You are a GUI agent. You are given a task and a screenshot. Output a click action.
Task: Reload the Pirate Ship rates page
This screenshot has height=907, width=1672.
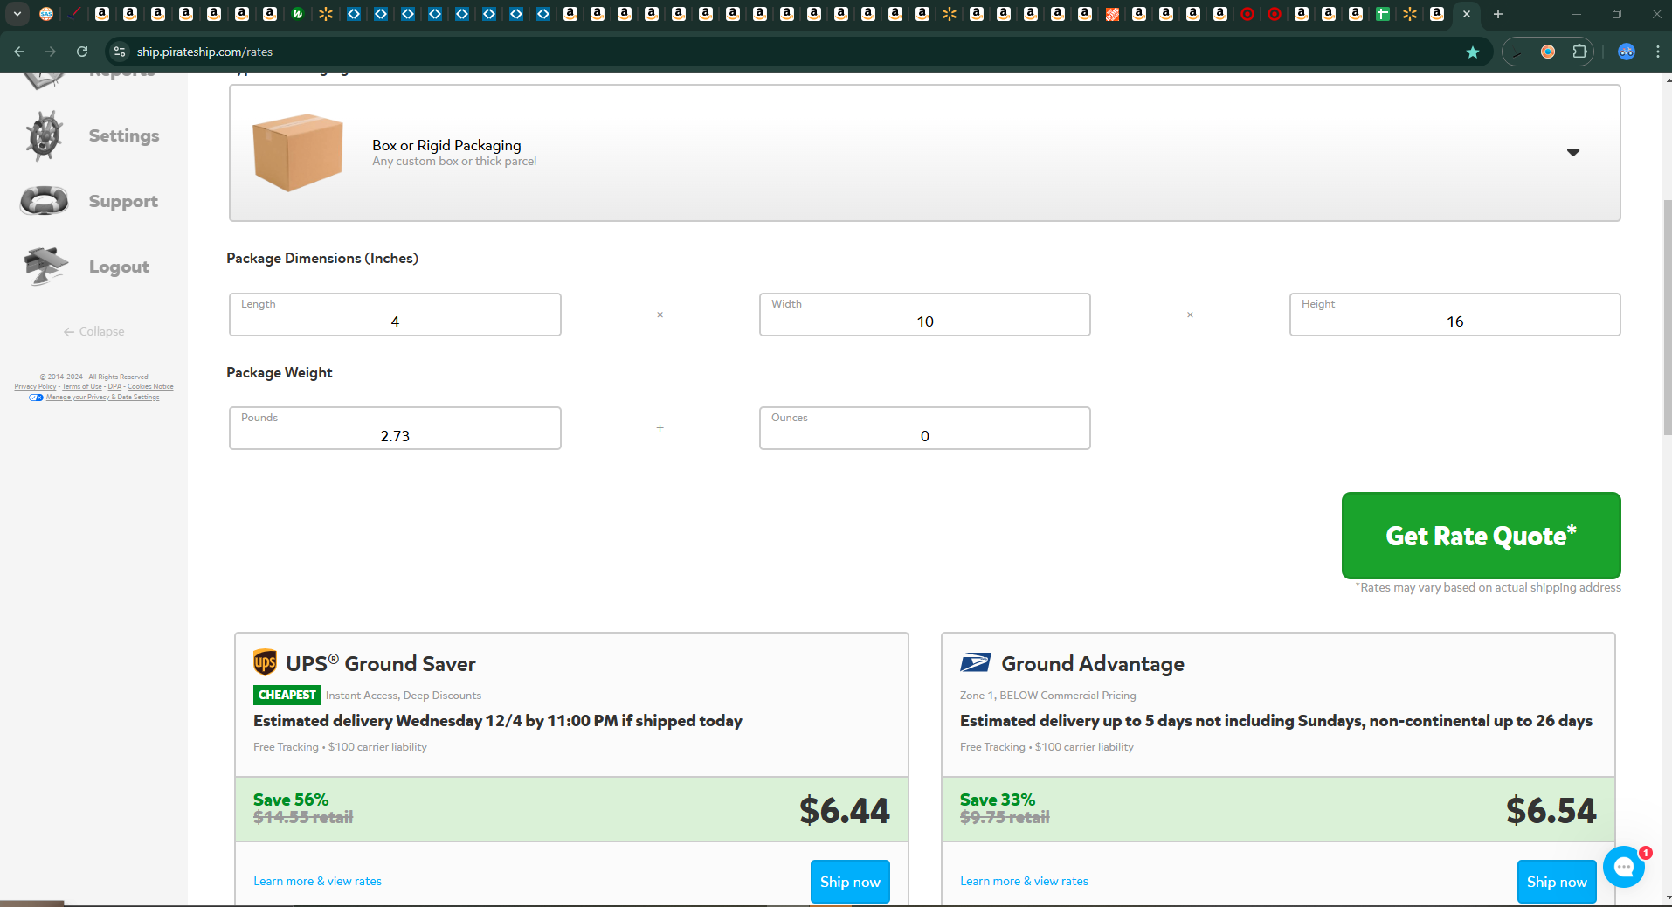click(x=82, y=52)
